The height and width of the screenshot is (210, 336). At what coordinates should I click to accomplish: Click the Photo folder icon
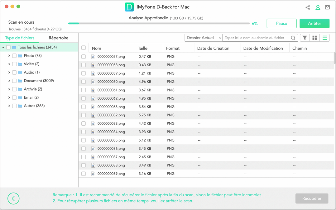click(20, 56)
